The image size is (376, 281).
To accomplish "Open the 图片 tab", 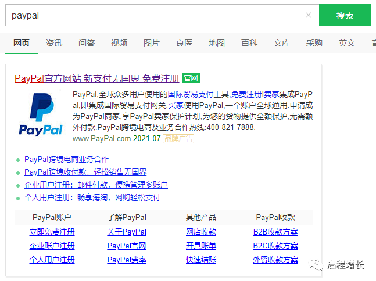I will [152, 43].
